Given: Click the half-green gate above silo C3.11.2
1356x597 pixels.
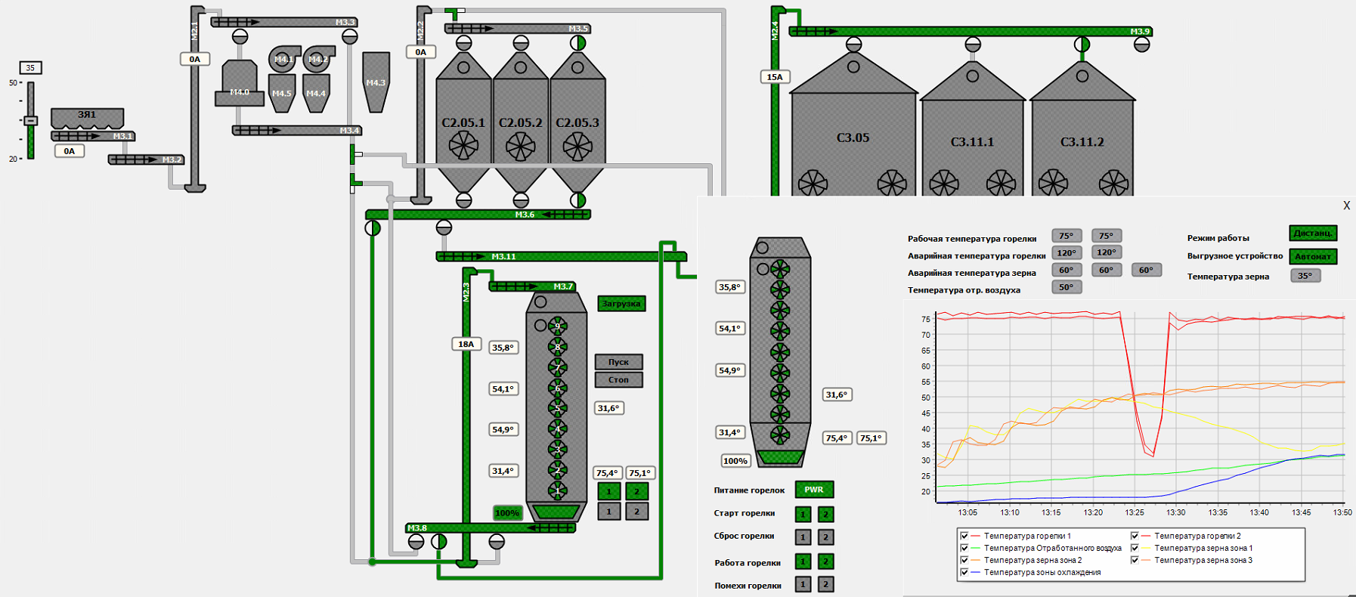Looking at the screenshot, I should [x=1082, y=45].
